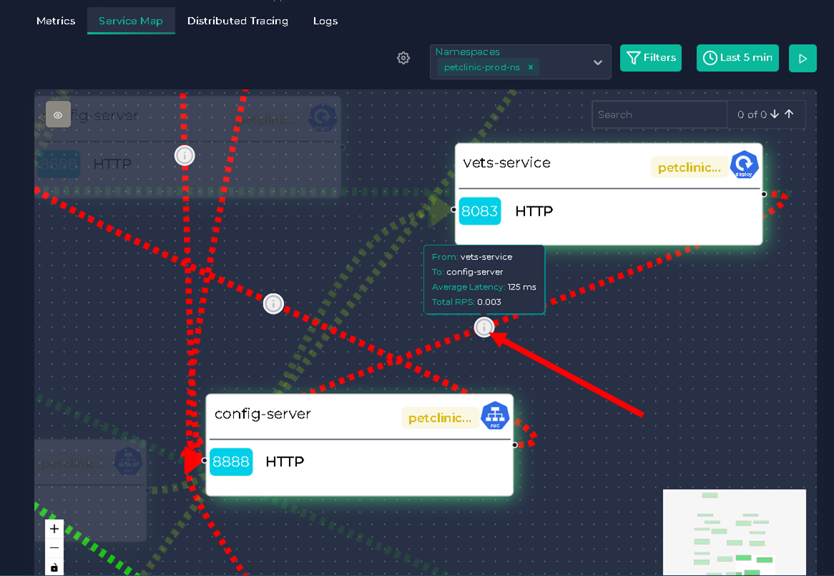The width and height of the screenshot is (834, 576).
Task: Zoom in with the plus button
Action: point(54,530)
